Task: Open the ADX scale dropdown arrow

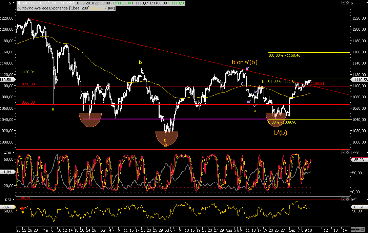Action: point(14,153)
